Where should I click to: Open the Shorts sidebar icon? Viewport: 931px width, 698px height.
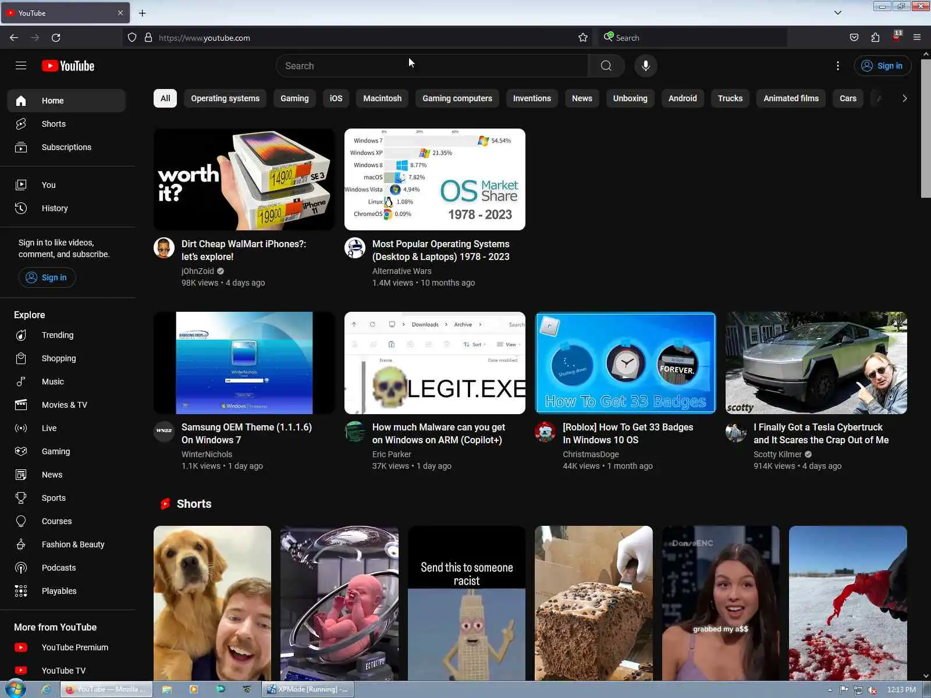21,124
